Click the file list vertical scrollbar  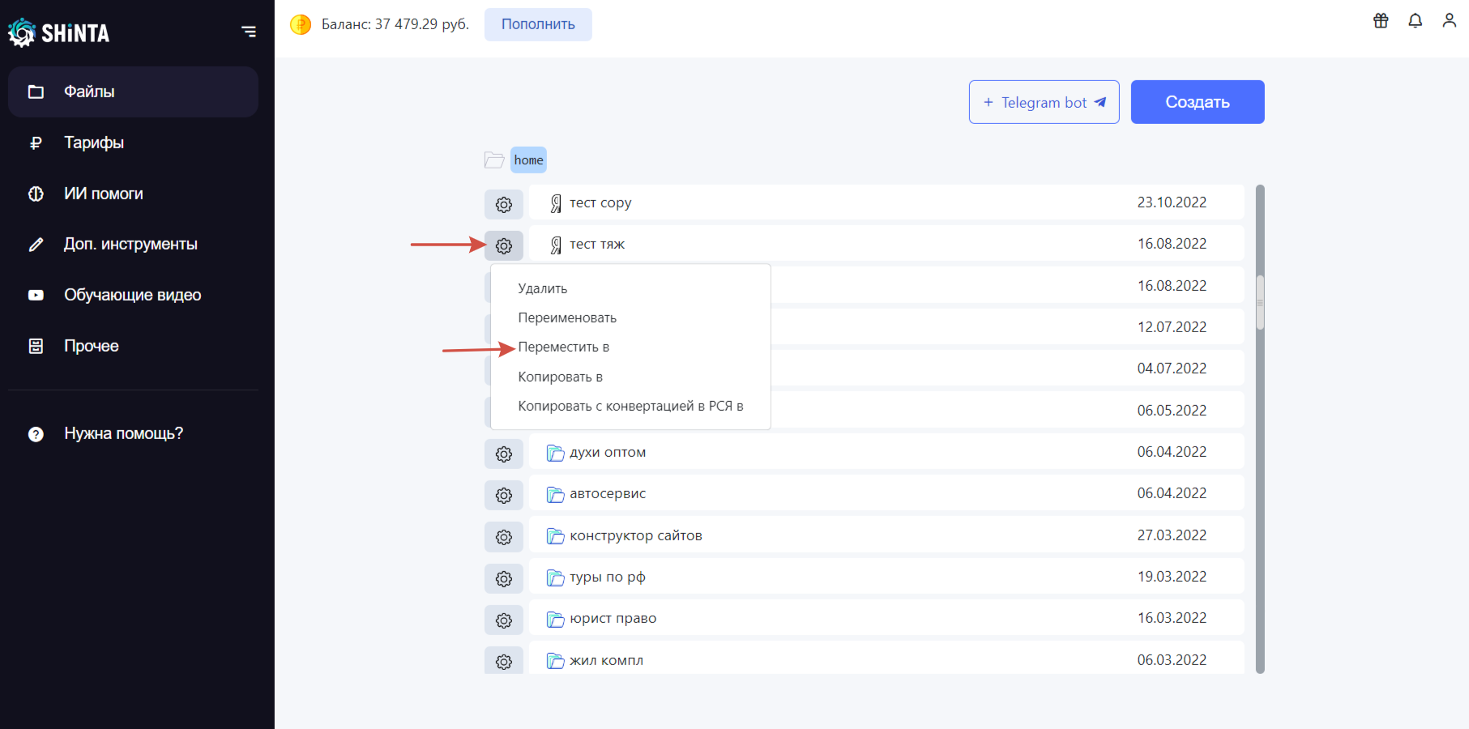click(x=1260, y=429)
